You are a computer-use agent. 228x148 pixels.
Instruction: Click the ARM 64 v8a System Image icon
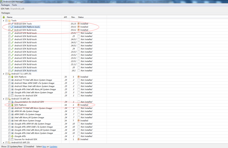coord(12,111)
